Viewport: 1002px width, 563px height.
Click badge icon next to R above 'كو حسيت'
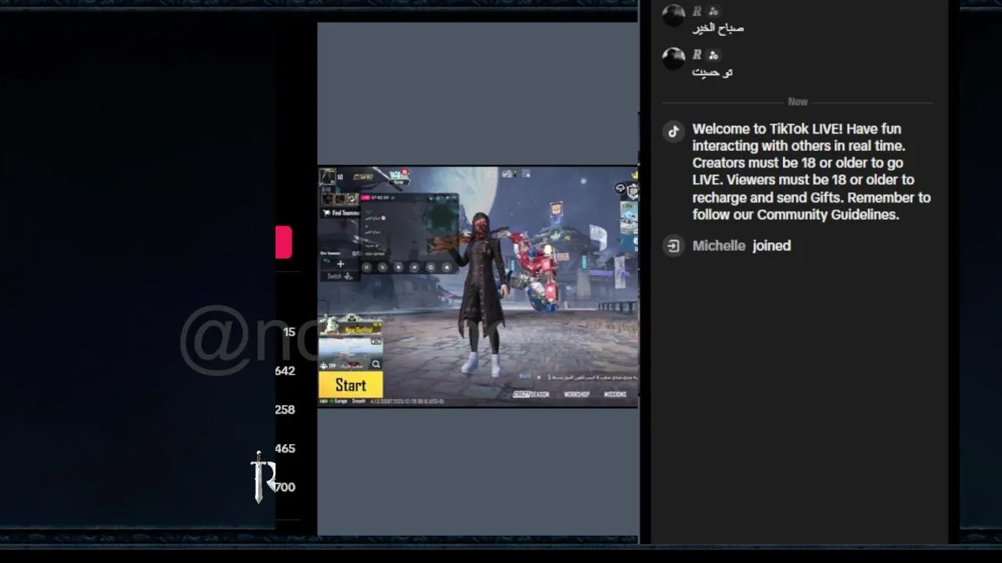tap(713, 56)
